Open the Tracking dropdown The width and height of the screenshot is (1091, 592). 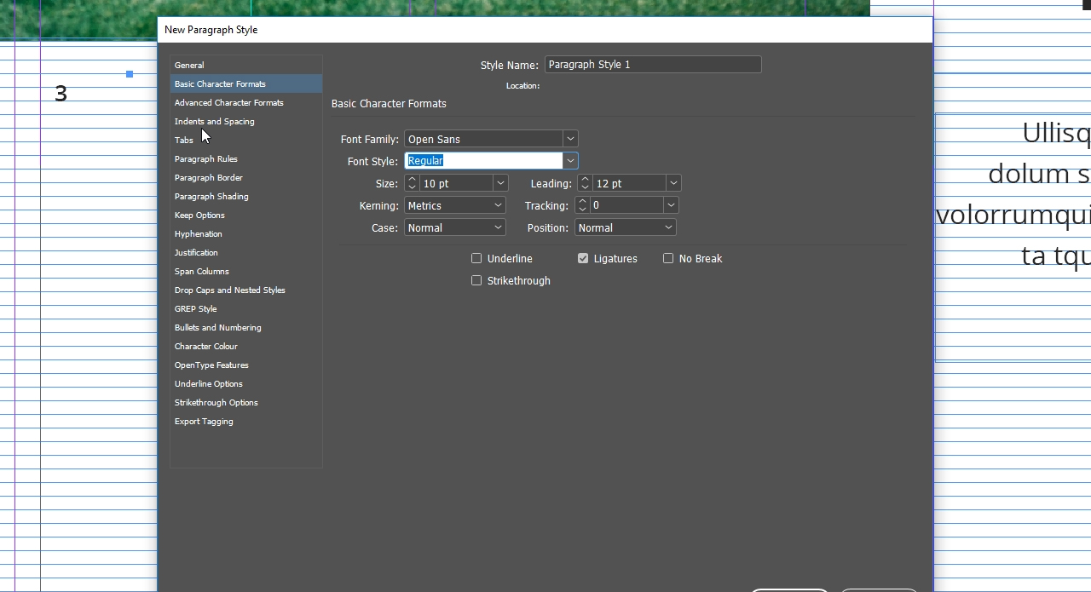click(670, 204)
